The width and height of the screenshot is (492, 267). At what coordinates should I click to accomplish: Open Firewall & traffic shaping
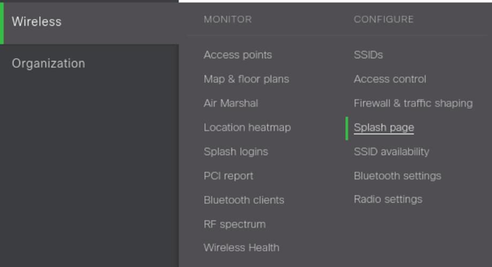(x=413, y=103)
